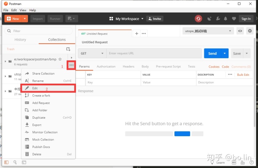Viewport: 258px width, 168px height.
Task: Open the New button dropdown arrow
Action: click(25, 19)
